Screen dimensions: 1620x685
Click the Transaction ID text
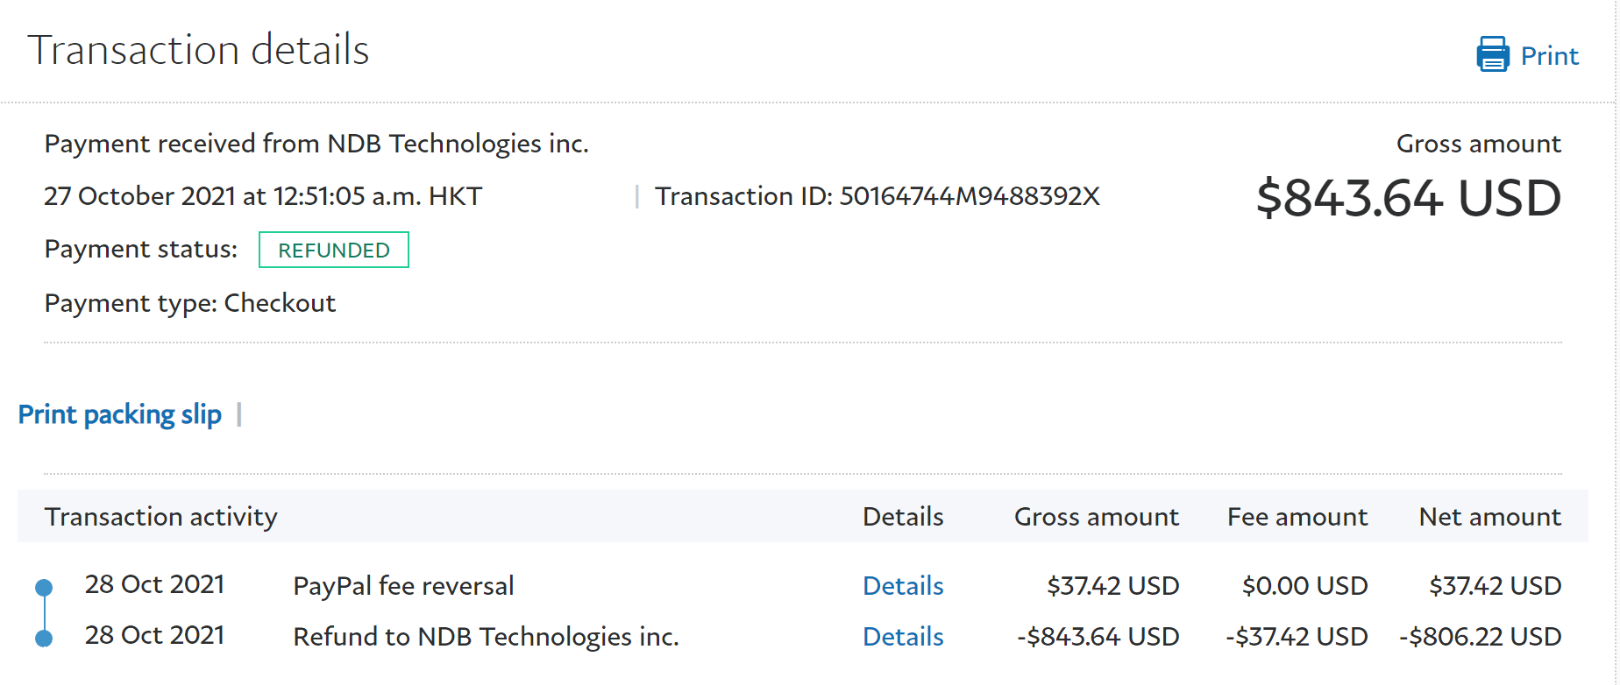[877, 196]
